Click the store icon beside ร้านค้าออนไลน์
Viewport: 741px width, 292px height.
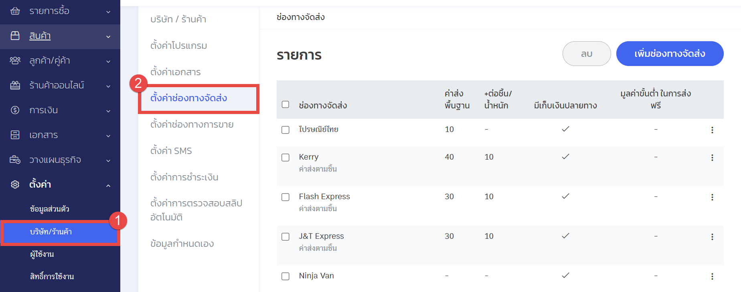pyautogui.click(x=15, y=85)
